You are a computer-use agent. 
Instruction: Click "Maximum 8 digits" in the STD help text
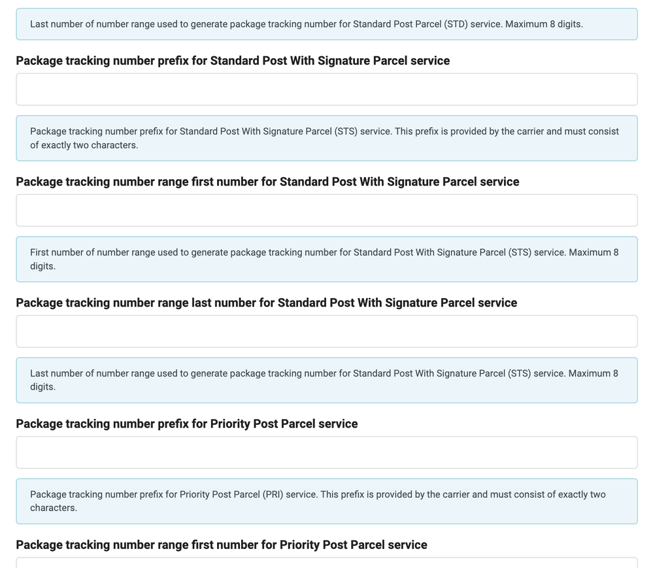tap(544, 24)
